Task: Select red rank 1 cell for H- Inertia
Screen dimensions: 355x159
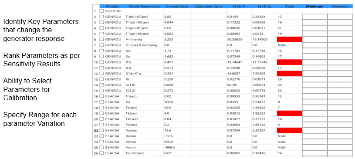Action: [289, 39]
